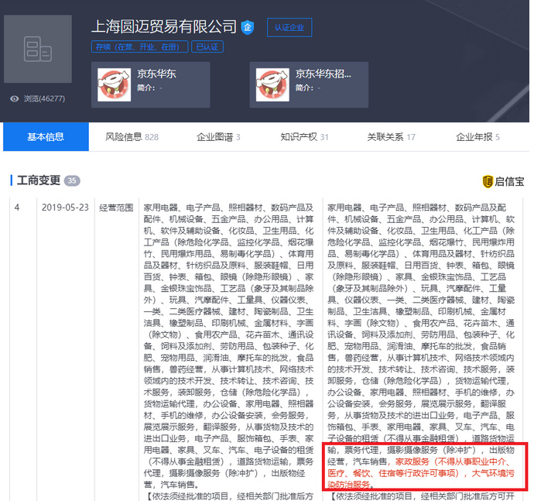Select the 关联关系 tab
The width and height of the screenshot is (534, 501).
[391, 137]
